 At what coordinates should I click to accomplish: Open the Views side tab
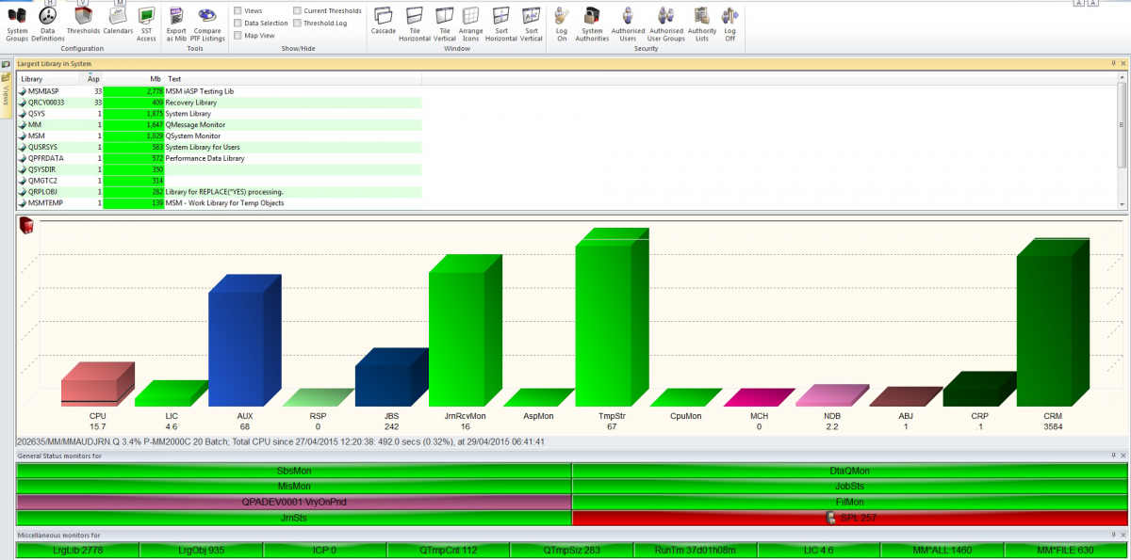click(7, 94)
